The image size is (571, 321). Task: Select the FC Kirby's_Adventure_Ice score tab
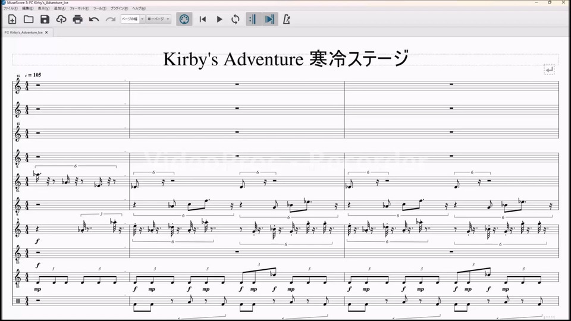point(24,32)
